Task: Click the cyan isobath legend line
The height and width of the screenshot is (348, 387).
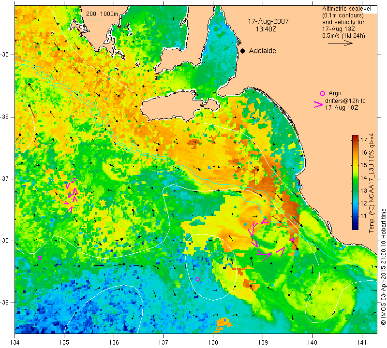Action: pyautogui.click(x=95, y=19)
